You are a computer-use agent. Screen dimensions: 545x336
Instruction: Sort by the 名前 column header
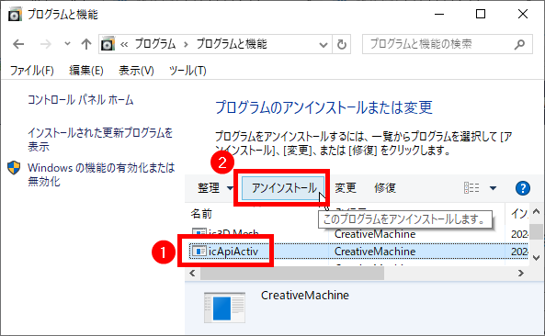pos(201,214)
